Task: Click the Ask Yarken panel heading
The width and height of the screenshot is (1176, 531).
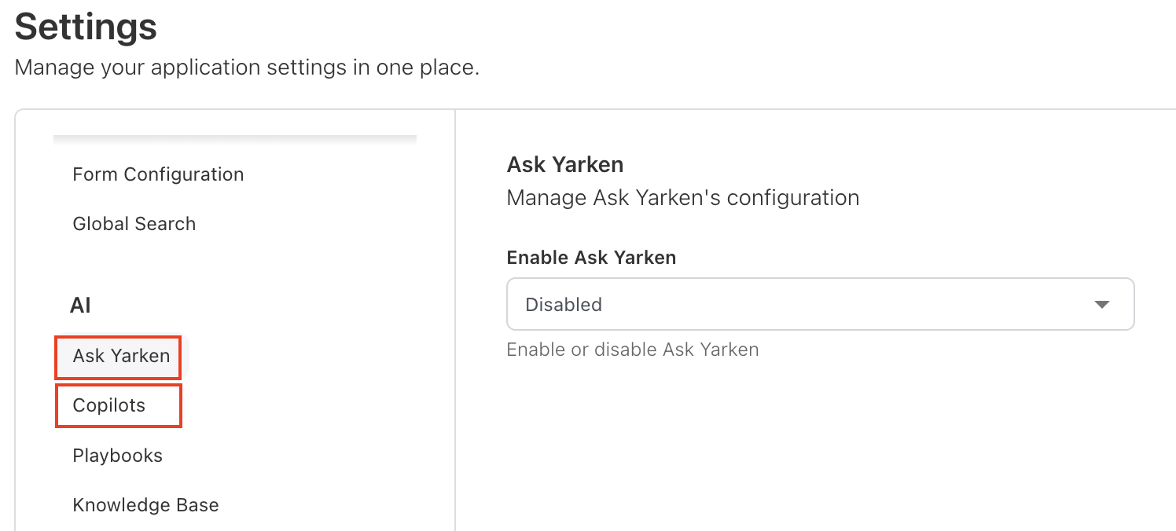Action: coord(565,165)
